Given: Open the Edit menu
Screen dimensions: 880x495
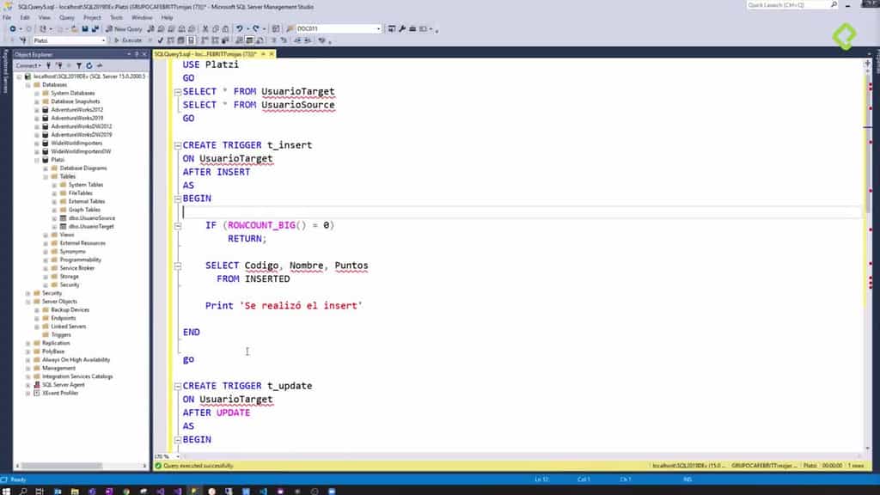Looking at the screenshot, I should pyautogui.click(x=25, y=17).
